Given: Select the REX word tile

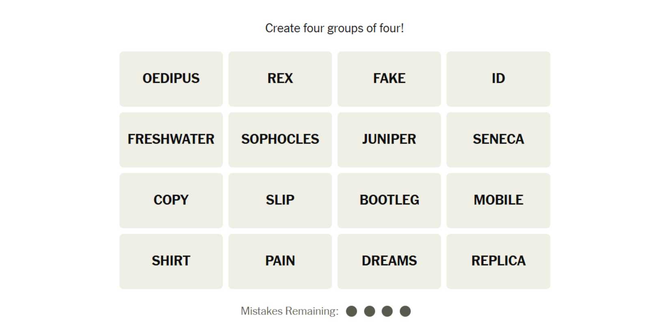Looking at the screenshot, I should click(280, 79).
